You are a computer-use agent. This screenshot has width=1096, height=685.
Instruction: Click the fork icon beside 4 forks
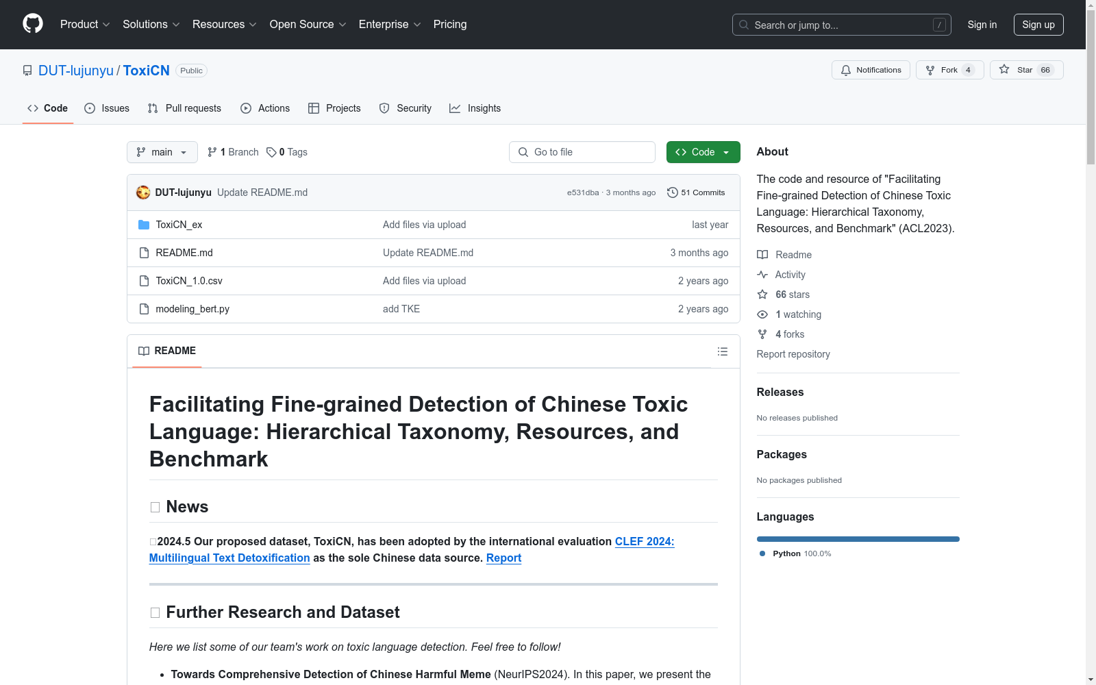762,334
